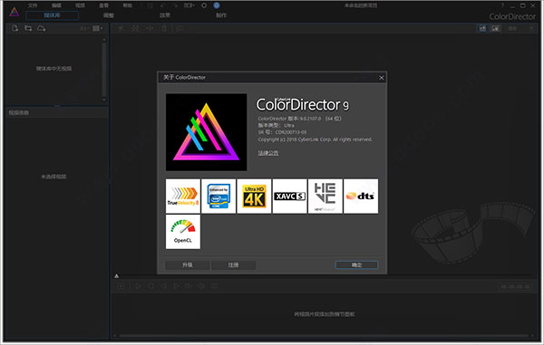Click the previous frame button

click(x=163, y=286)
